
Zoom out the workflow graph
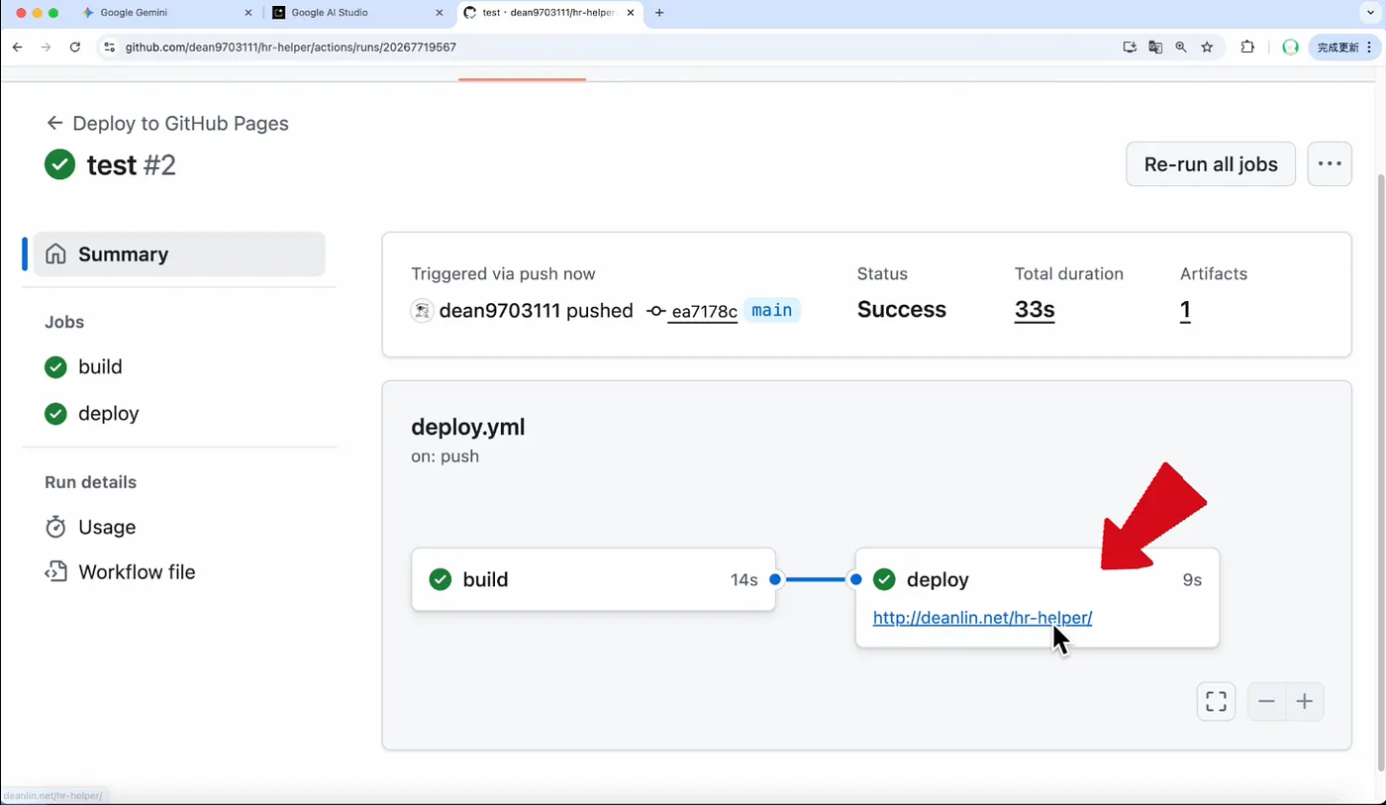[1266, 702]
